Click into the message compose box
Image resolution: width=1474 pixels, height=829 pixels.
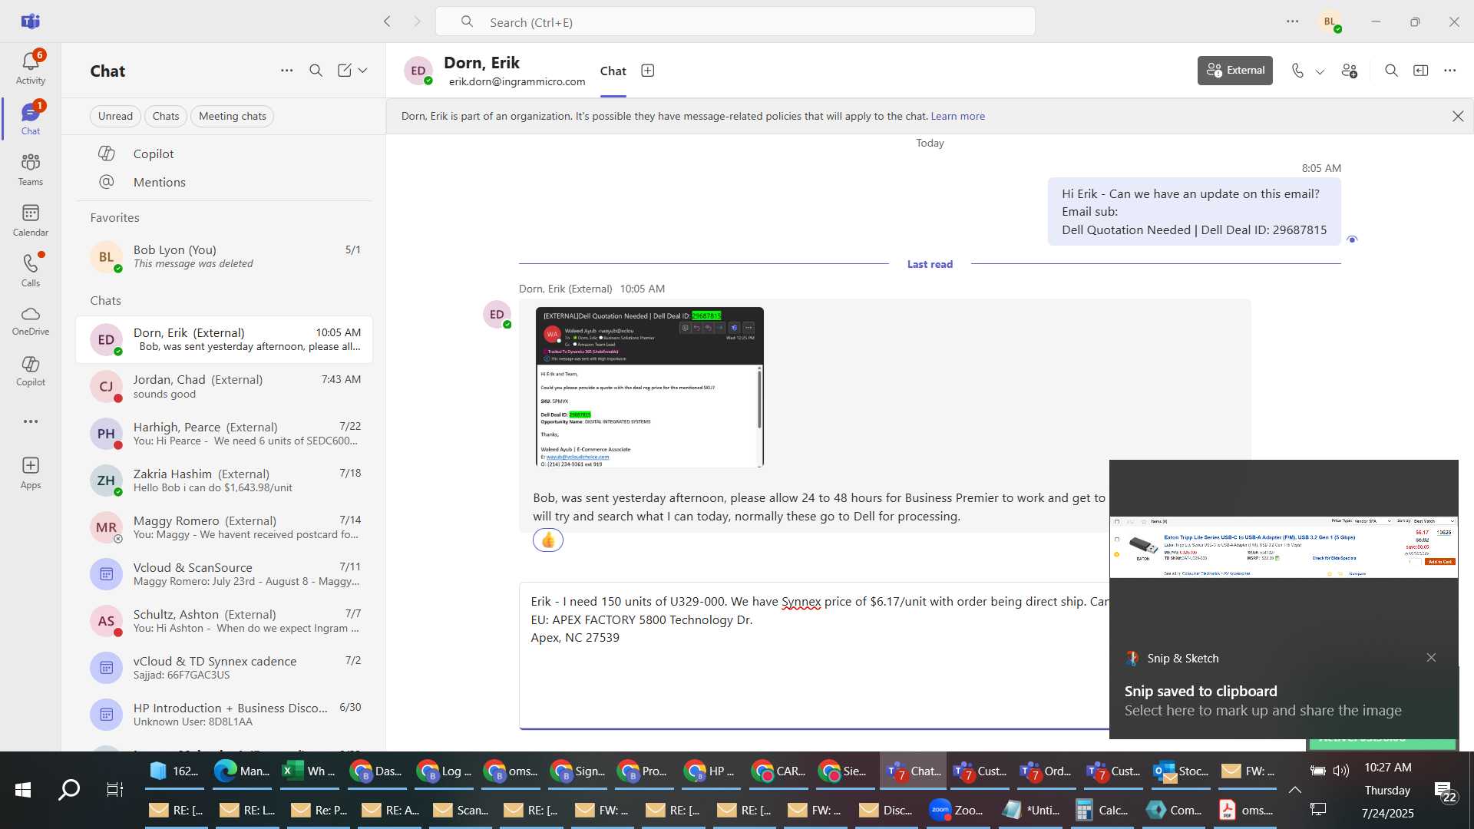click(x=814, y=655)
